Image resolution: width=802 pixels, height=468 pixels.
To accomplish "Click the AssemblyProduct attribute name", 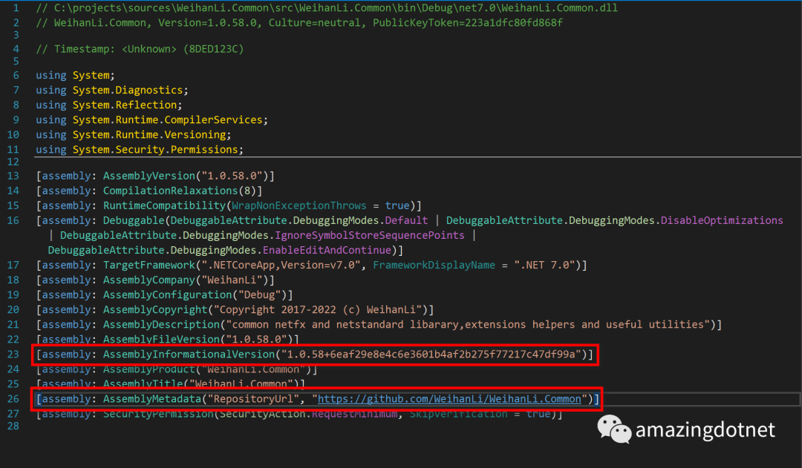I will point(149,369).
